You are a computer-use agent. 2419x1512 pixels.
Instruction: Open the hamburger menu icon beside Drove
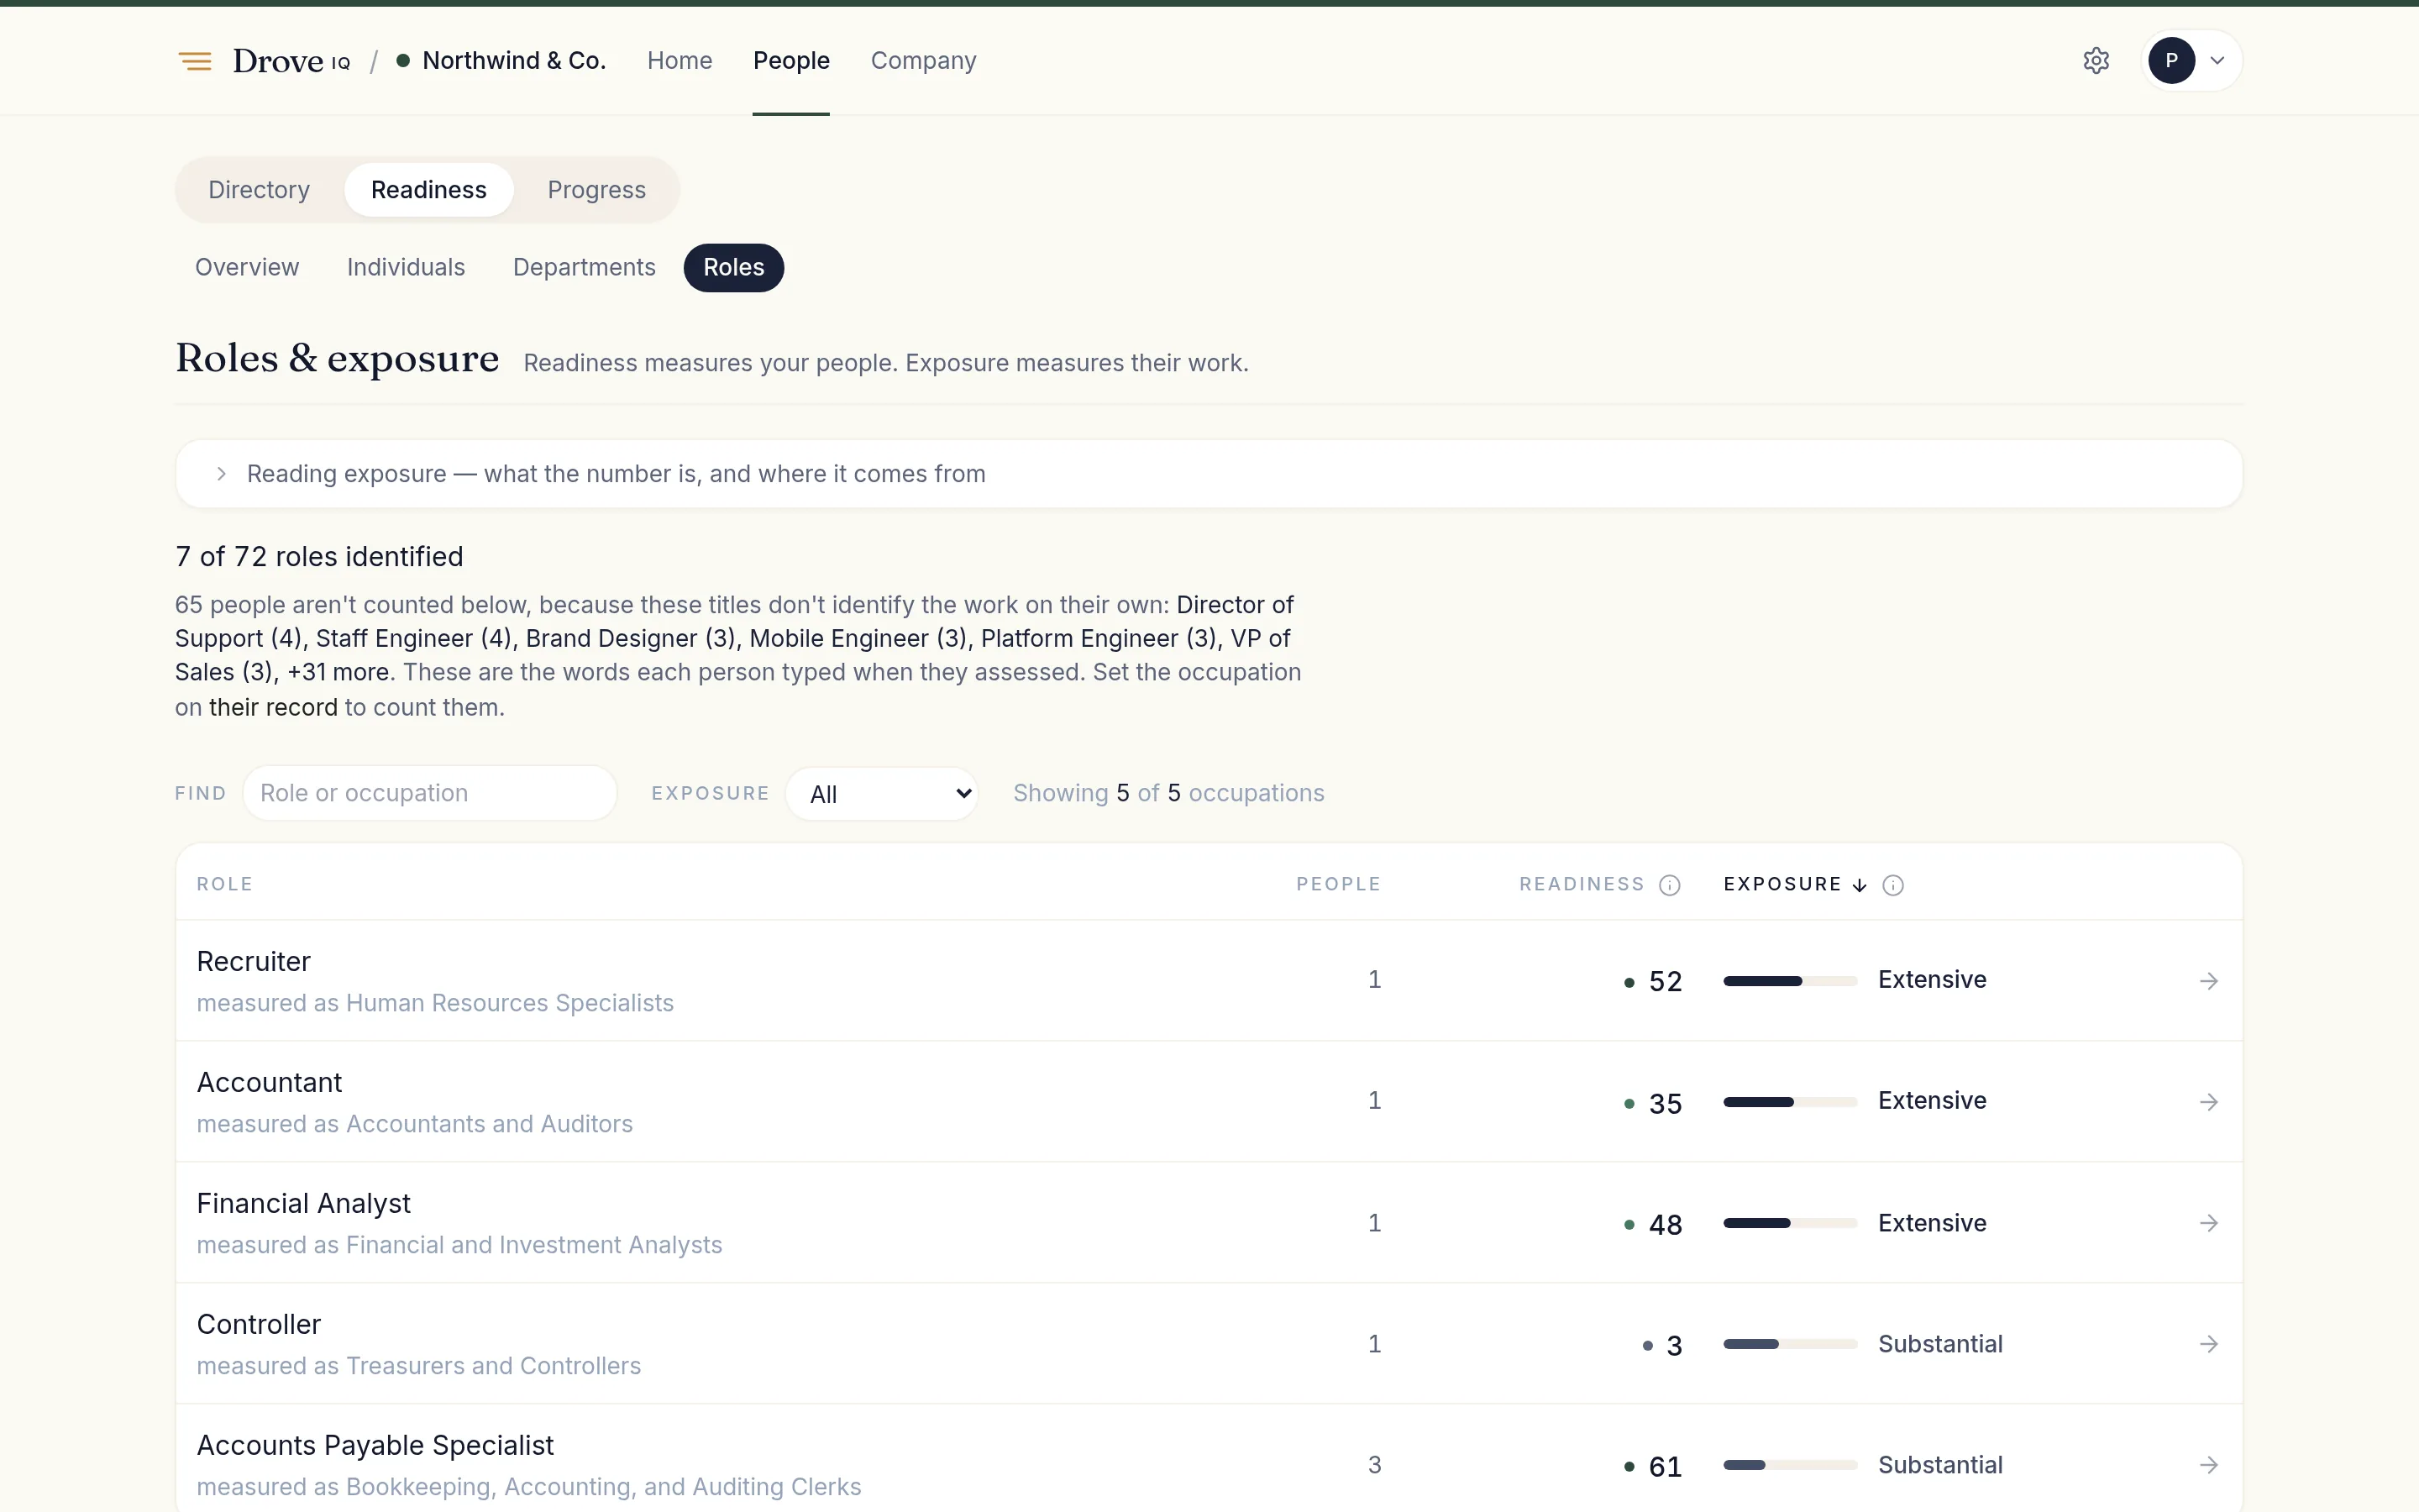(x=195, y=61)
